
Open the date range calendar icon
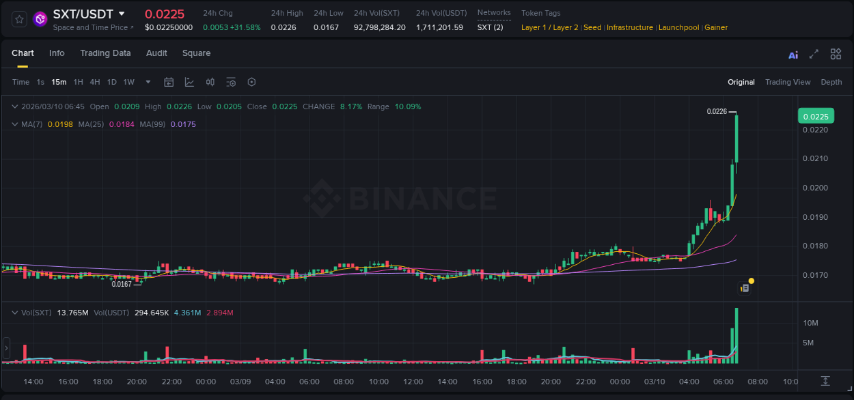click(x=169, y=82)
